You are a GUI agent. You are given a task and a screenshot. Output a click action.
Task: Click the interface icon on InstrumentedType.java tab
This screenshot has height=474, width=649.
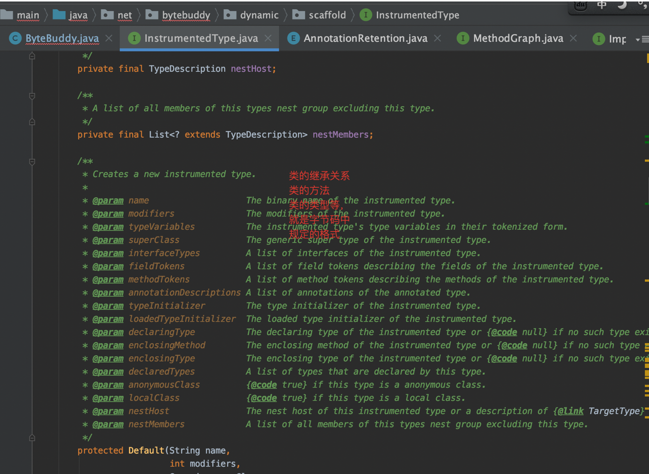(134, 38)
